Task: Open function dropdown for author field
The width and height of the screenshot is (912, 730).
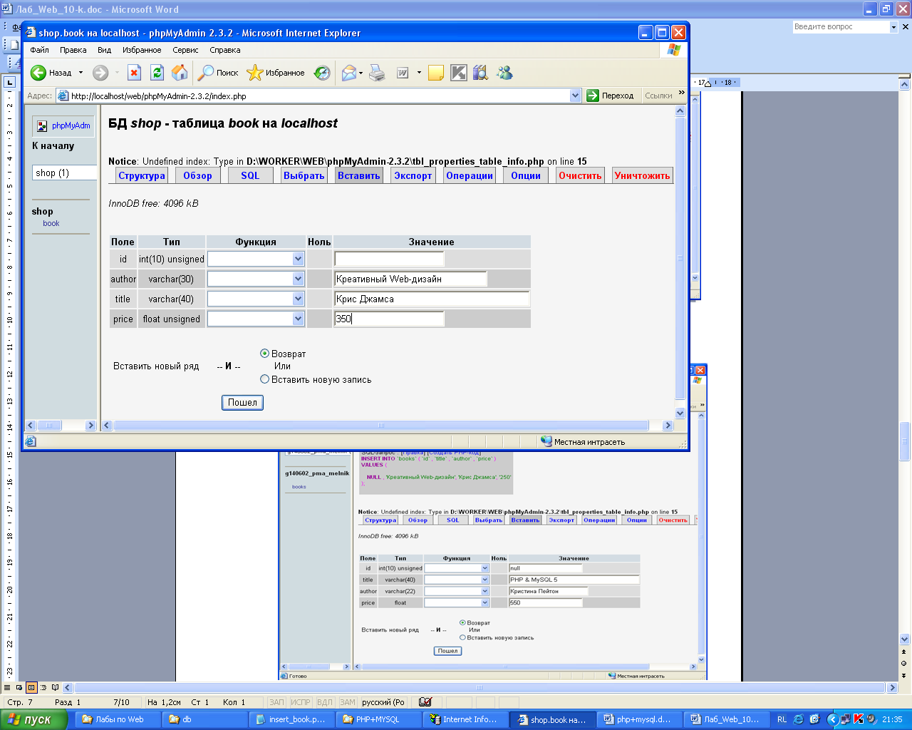Action: [299, 279]
